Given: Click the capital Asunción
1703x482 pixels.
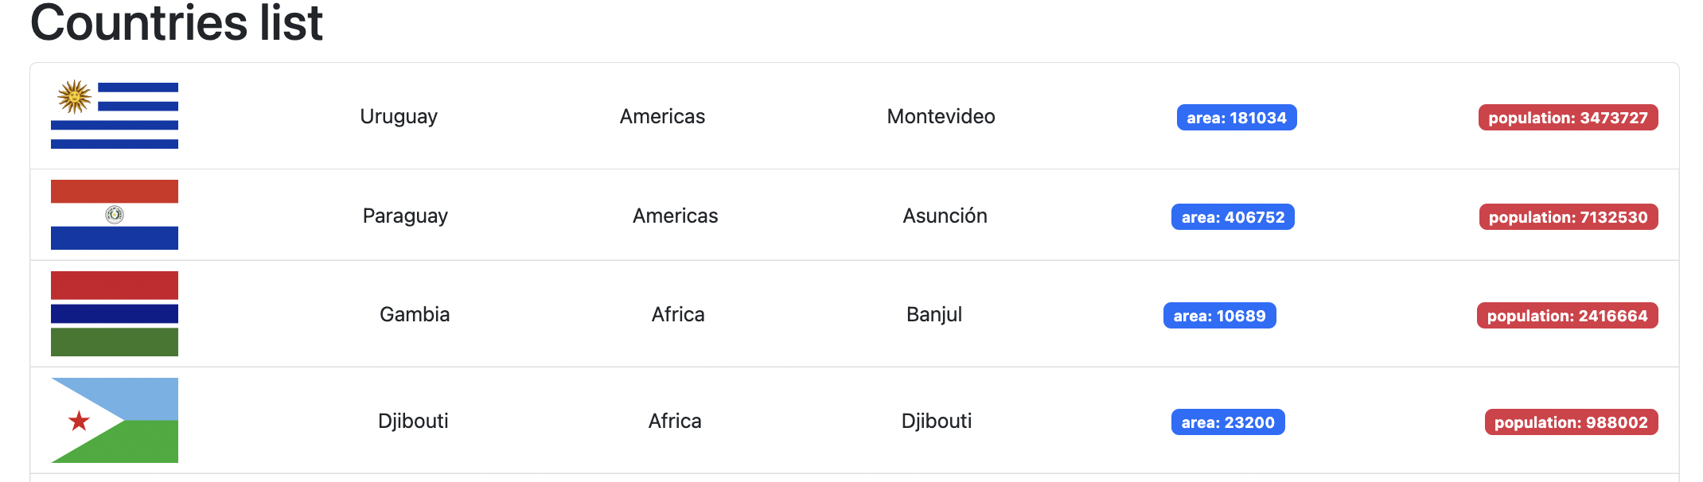Looking at the screenshot, I should coord(944,215).
